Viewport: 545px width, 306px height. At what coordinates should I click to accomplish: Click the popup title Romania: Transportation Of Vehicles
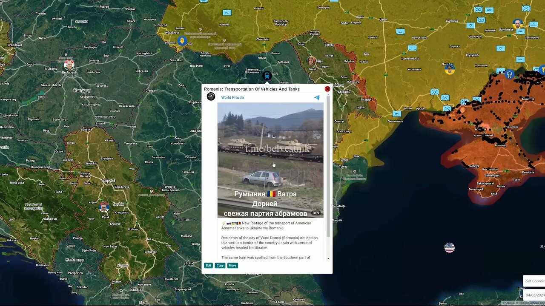point(252,89)
